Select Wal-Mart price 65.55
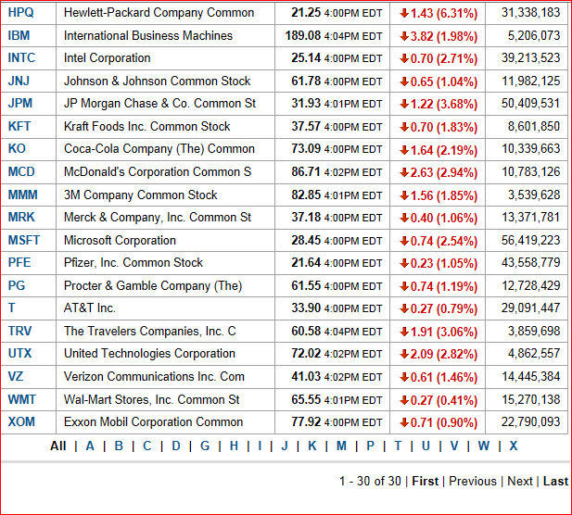Viewport: 572px width, 515px height. [x=306, y=400]
